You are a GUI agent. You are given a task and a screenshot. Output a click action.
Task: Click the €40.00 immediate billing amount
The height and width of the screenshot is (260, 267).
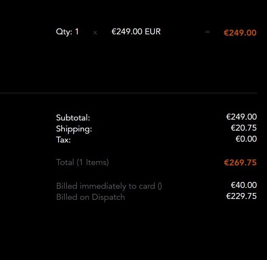coord(244,185)
